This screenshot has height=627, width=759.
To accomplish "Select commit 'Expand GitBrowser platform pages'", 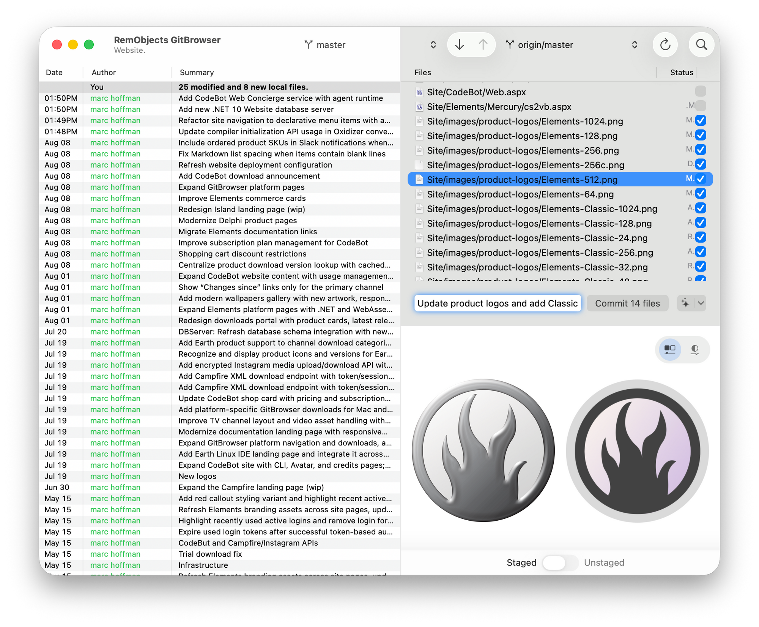I will [x=219, y=187].
